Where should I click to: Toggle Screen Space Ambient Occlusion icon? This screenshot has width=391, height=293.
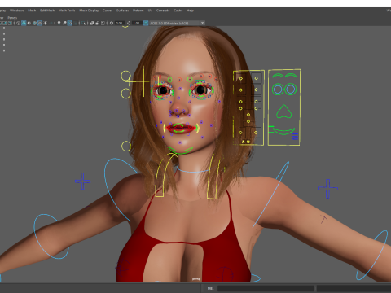[59, 23]
